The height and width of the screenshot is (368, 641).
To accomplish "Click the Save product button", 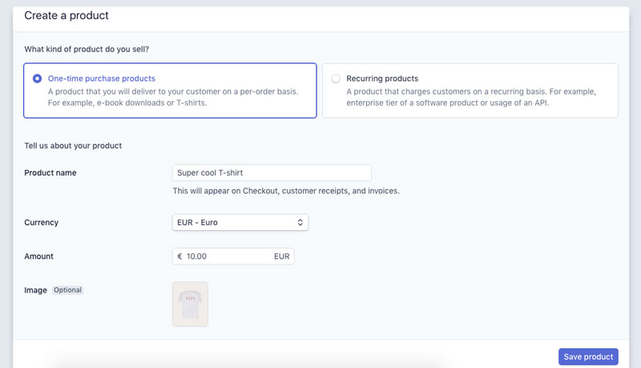I will [588, 357].
